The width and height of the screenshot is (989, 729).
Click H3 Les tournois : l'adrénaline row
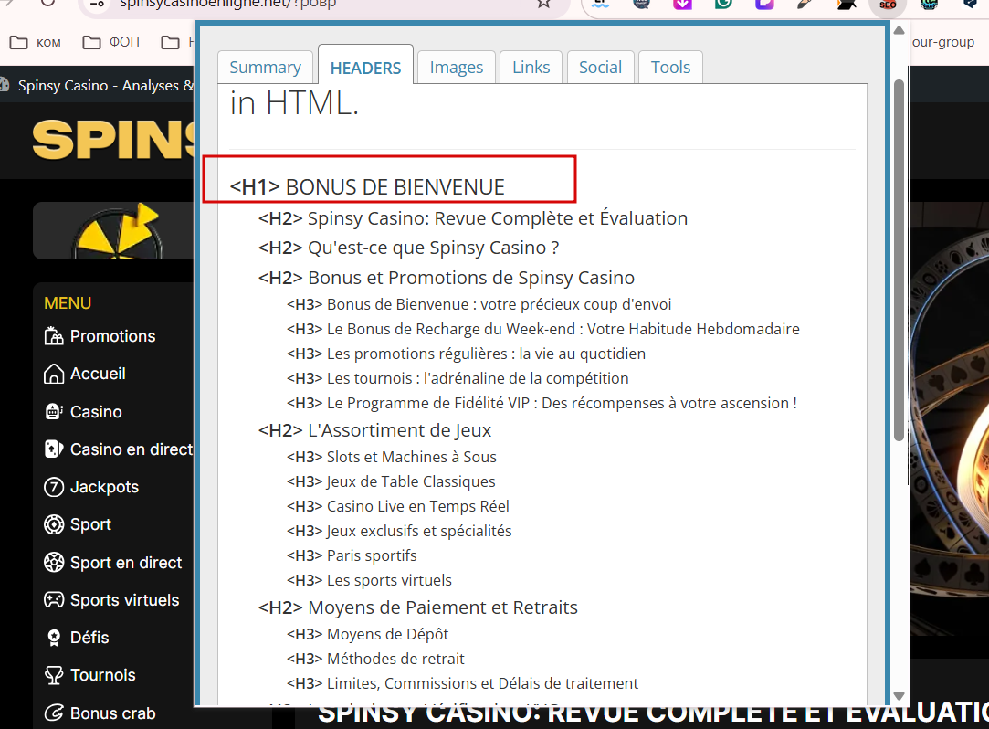coord(458,378)
